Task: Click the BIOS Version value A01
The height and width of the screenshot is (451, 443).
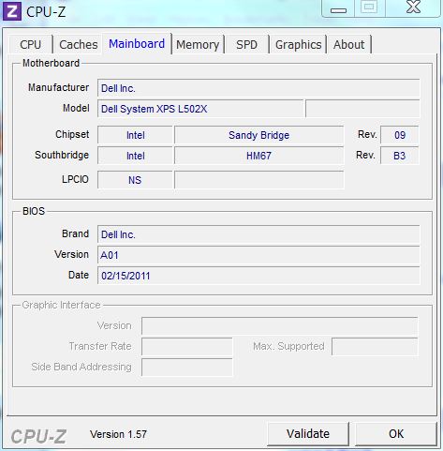Action: tap(258, 255)
